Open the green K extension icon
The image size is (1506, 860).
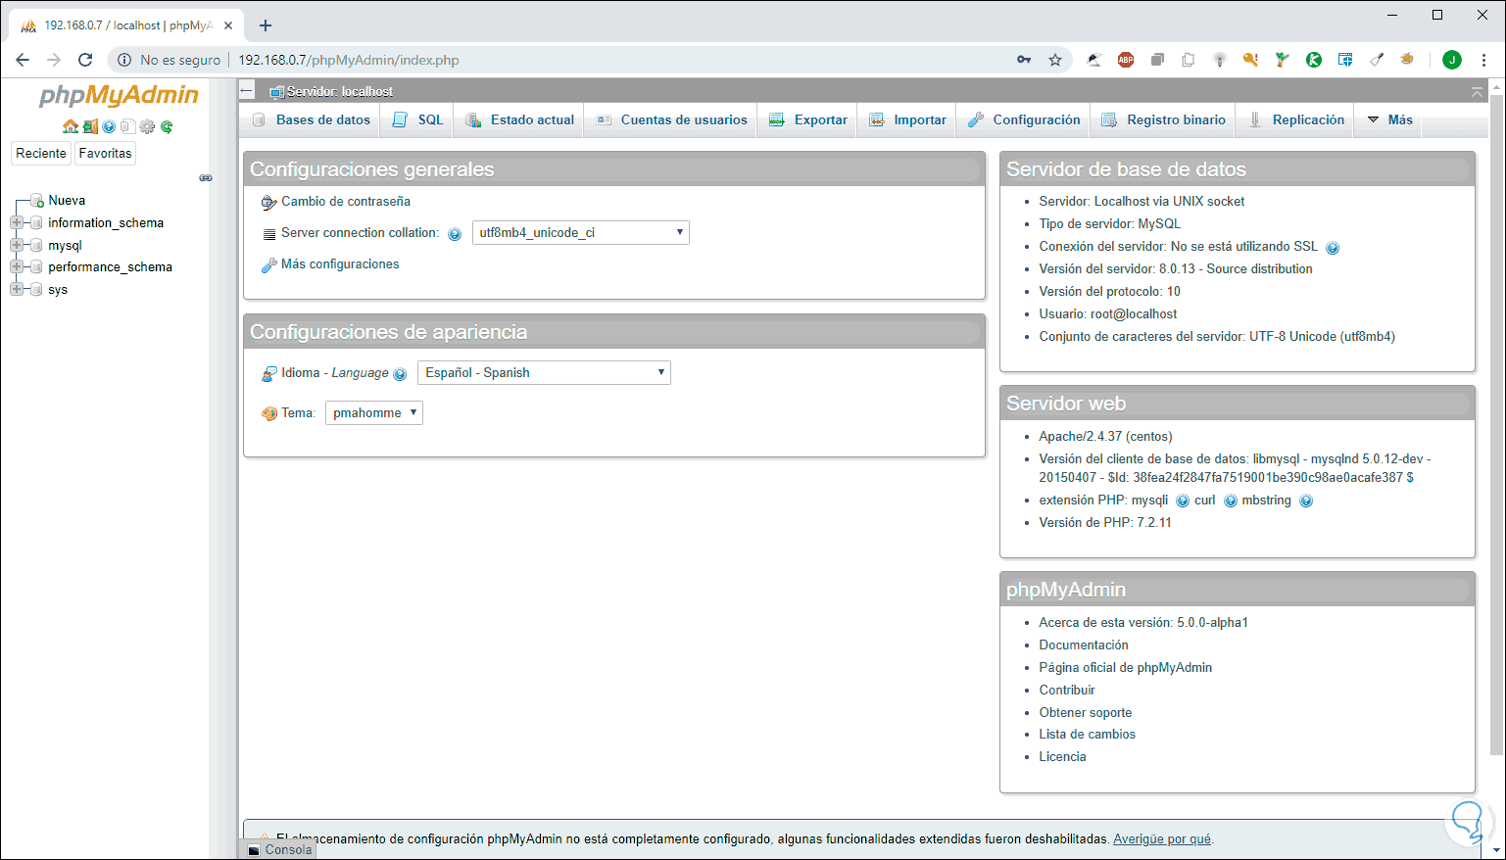coord(1314,60)
